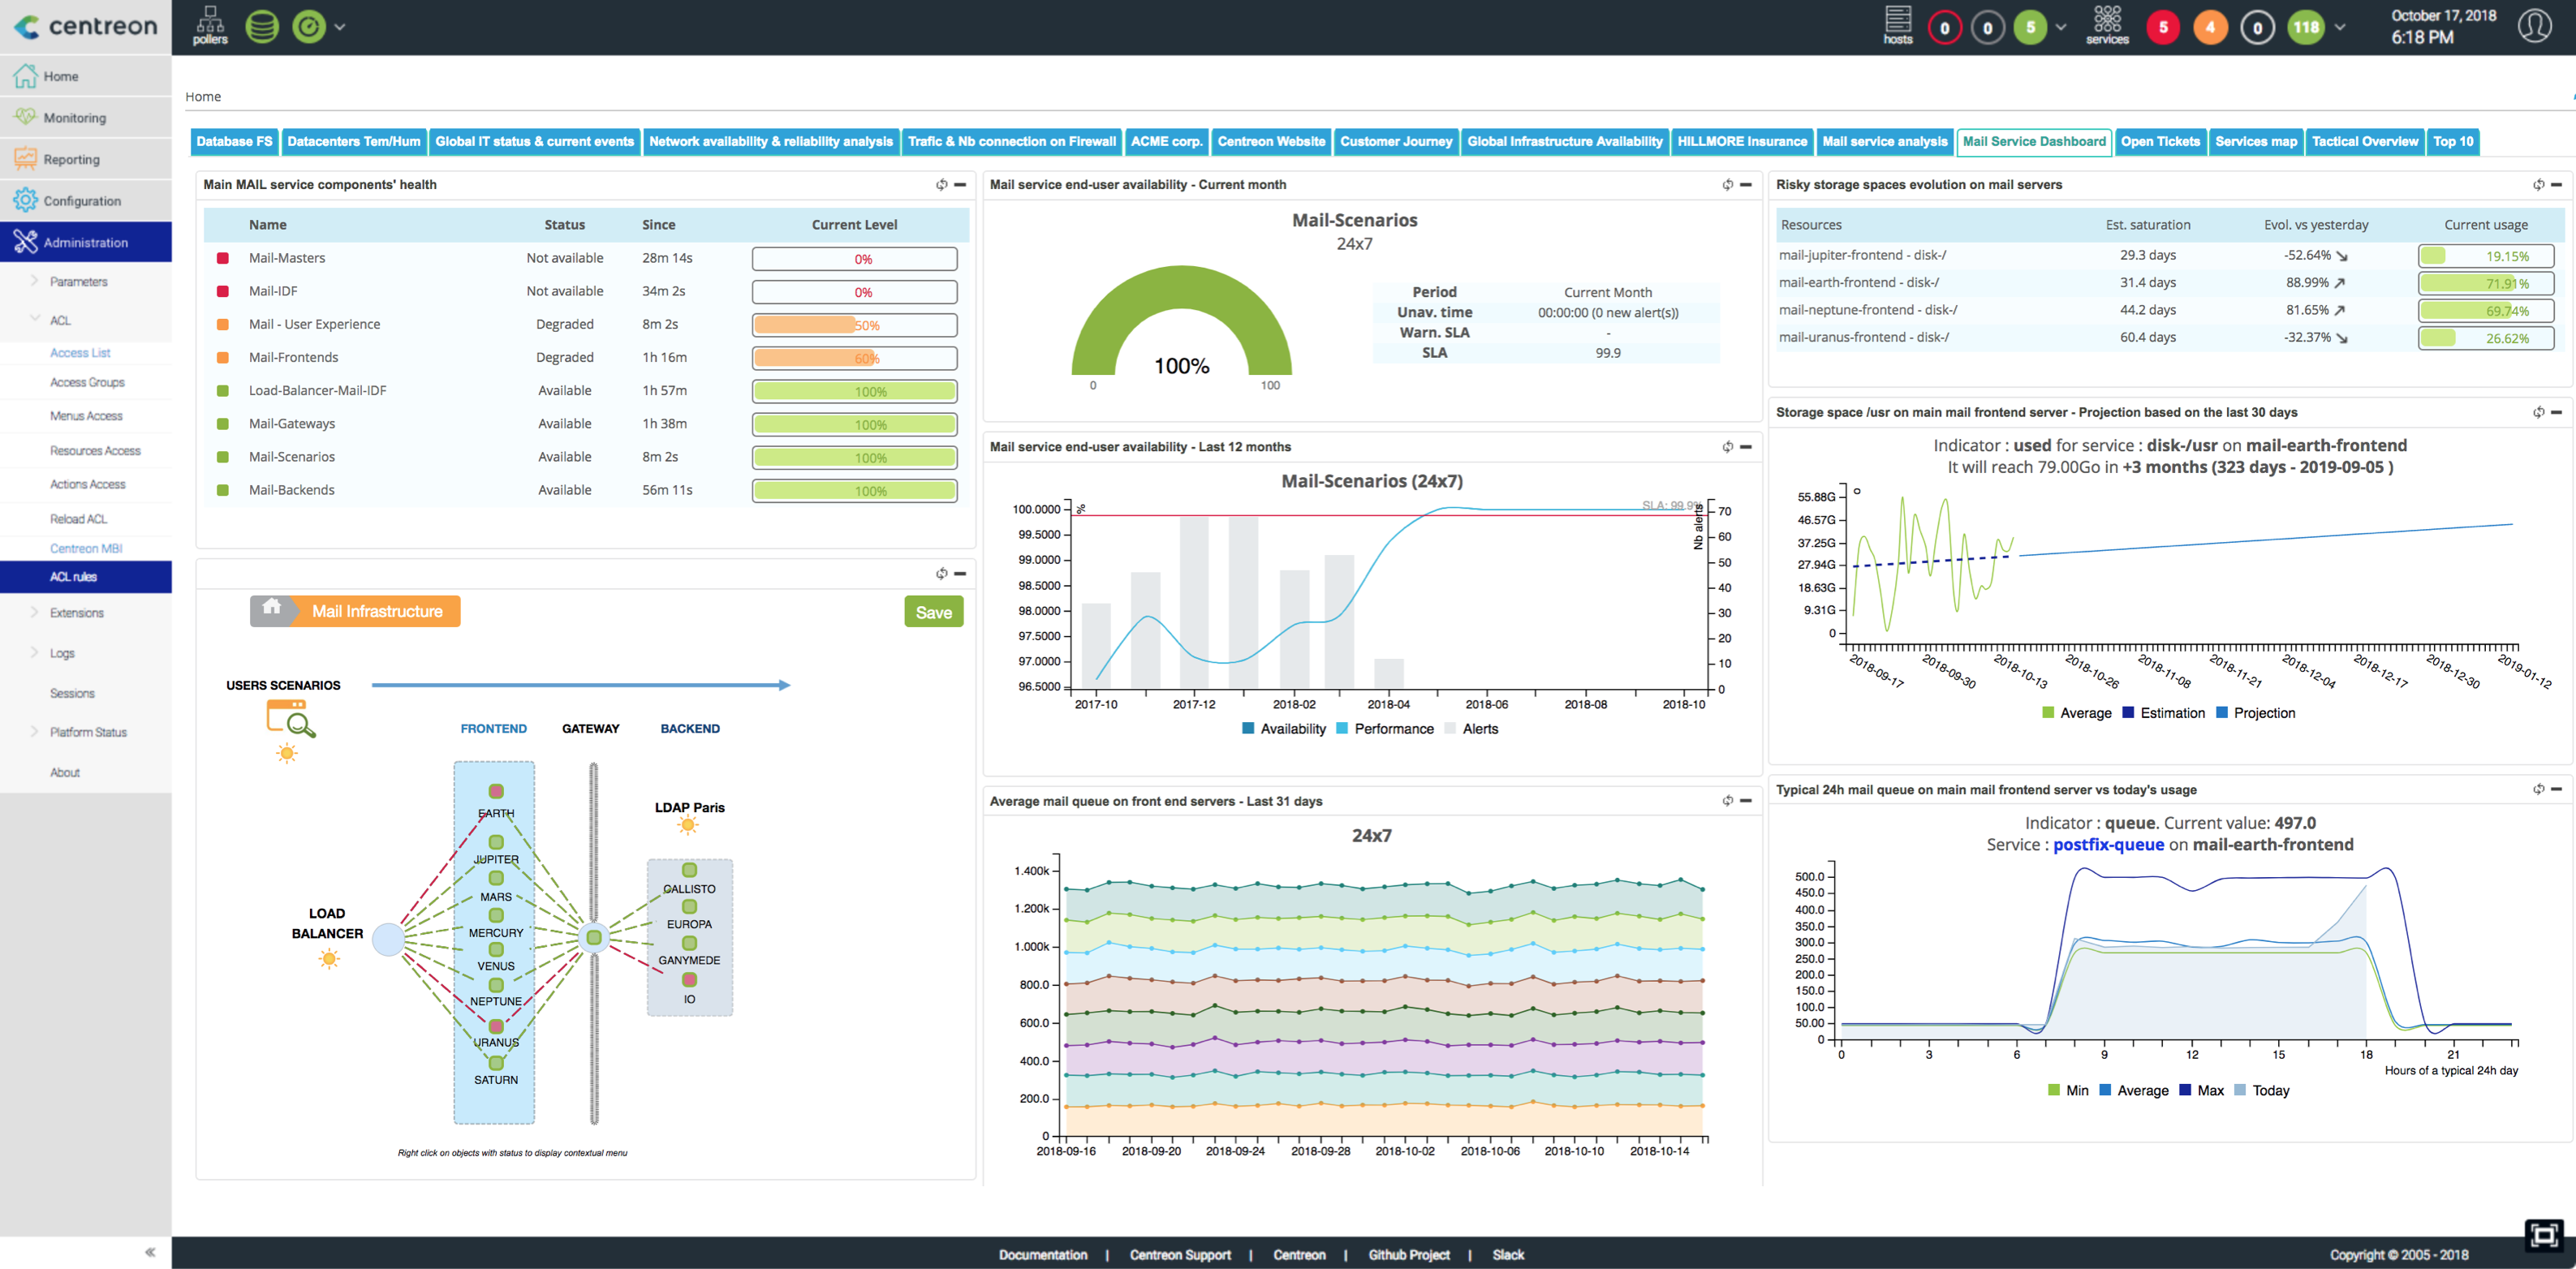
Task: Select ACL rules in the sidebar
Action: [x=72, y=577]
